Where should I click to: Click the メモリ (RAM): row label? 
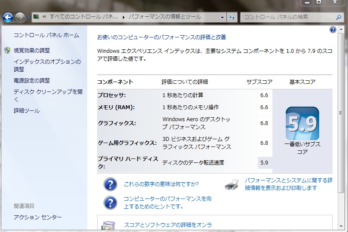(116, 107)
